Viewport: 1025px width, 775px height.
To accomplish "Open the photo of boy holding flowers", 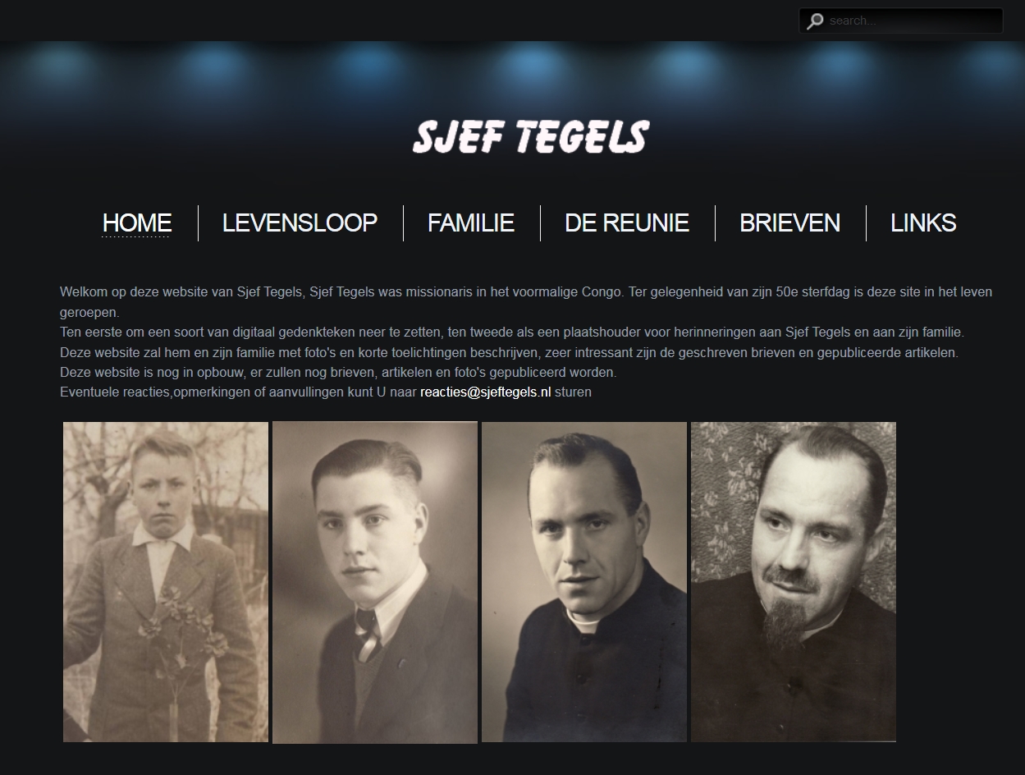I will [166, 582].
